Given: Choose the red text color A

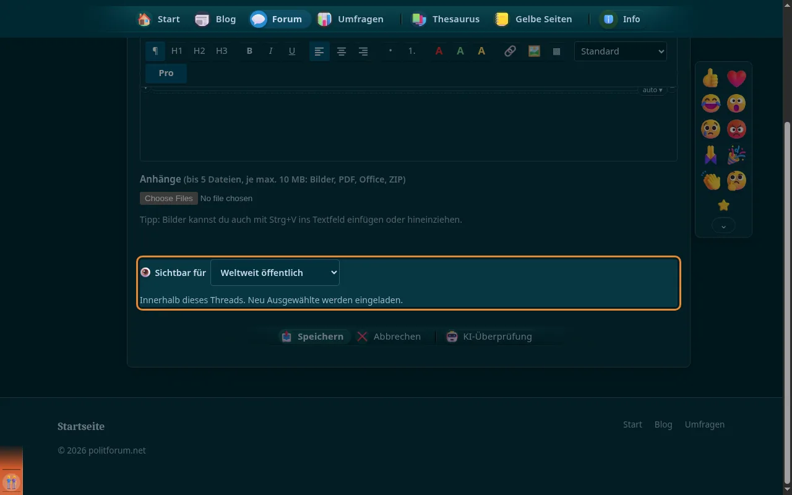Looking at the screenshot, I should 439,51.
